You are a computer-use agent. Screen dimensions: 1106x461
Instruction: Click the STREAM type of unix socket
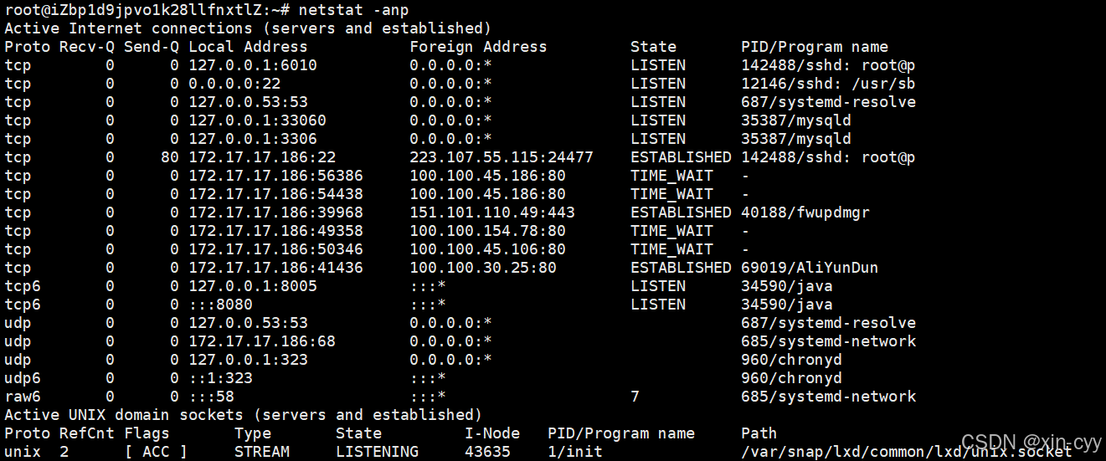(262, 452)
